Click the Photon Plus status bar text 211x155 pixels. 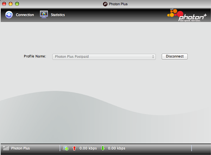[20, 148]
